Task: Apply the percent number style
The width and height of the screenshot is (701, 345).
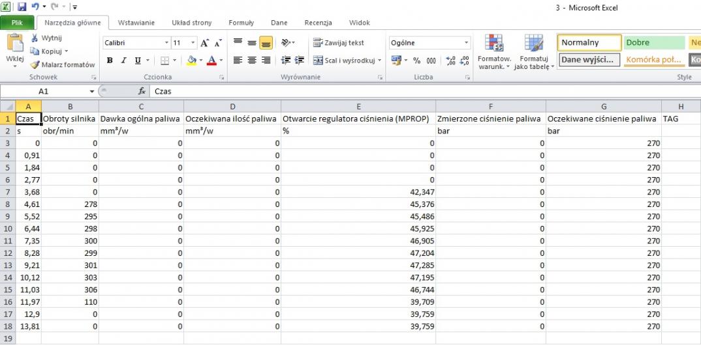Action: coord(417,61)
